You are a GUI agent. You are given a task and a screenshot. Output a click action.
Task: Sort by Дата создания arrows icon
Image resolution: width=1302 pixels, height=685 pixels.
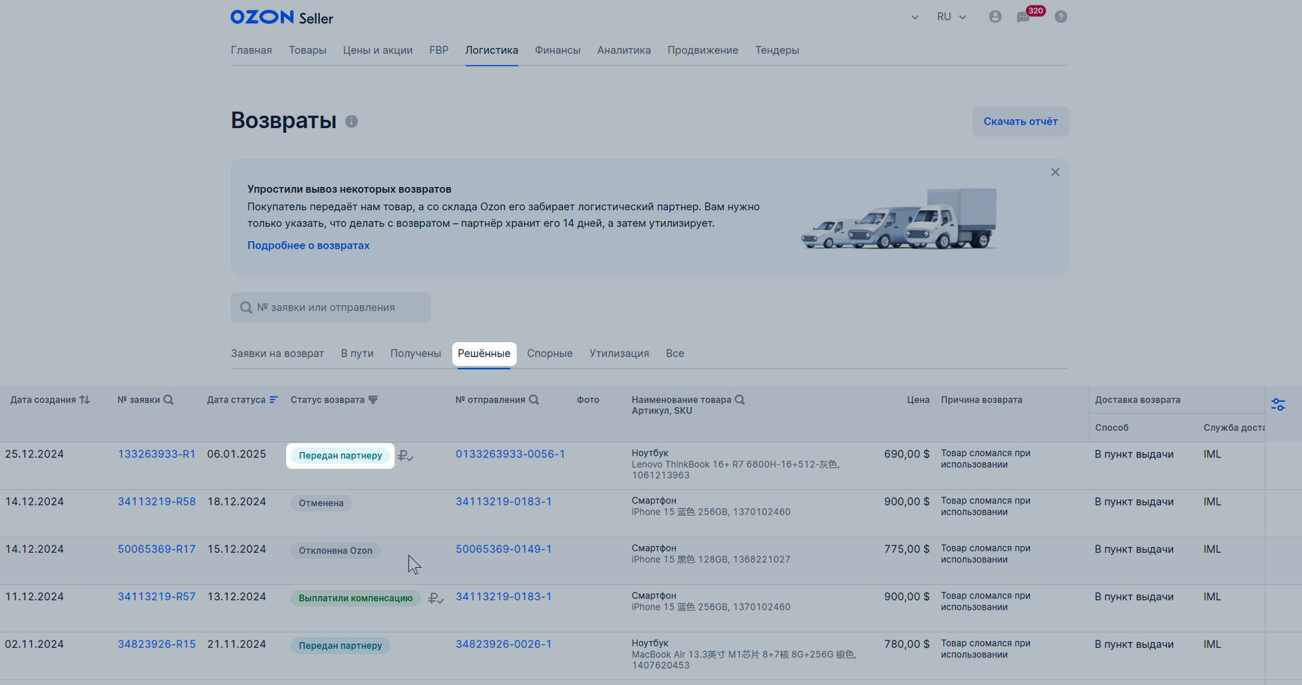click(85, 400)
